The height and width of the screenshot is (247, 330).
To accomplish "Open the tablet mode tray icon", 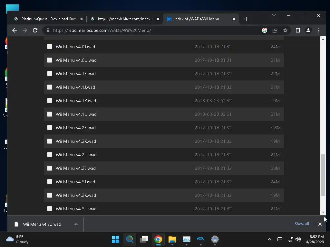I will [280, 239].
